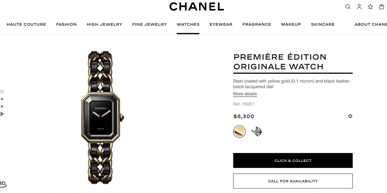Open the Fragrance menu
The width and height of the screenshot is (387, 193).
click(x=257, y=24)
